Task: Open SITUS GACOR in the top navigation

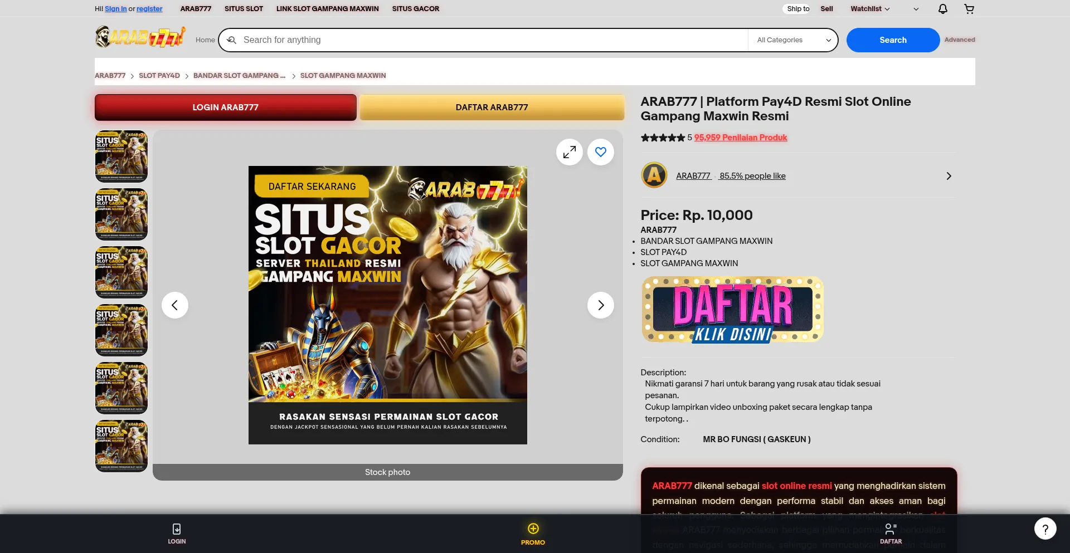Action: (x=416, y=9)
